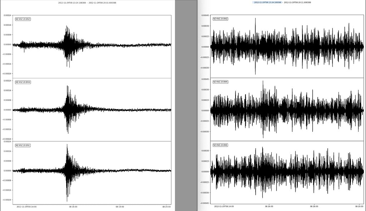Click 2012-11-29T08:14:00 tick on left time axis

click(26, 206)
